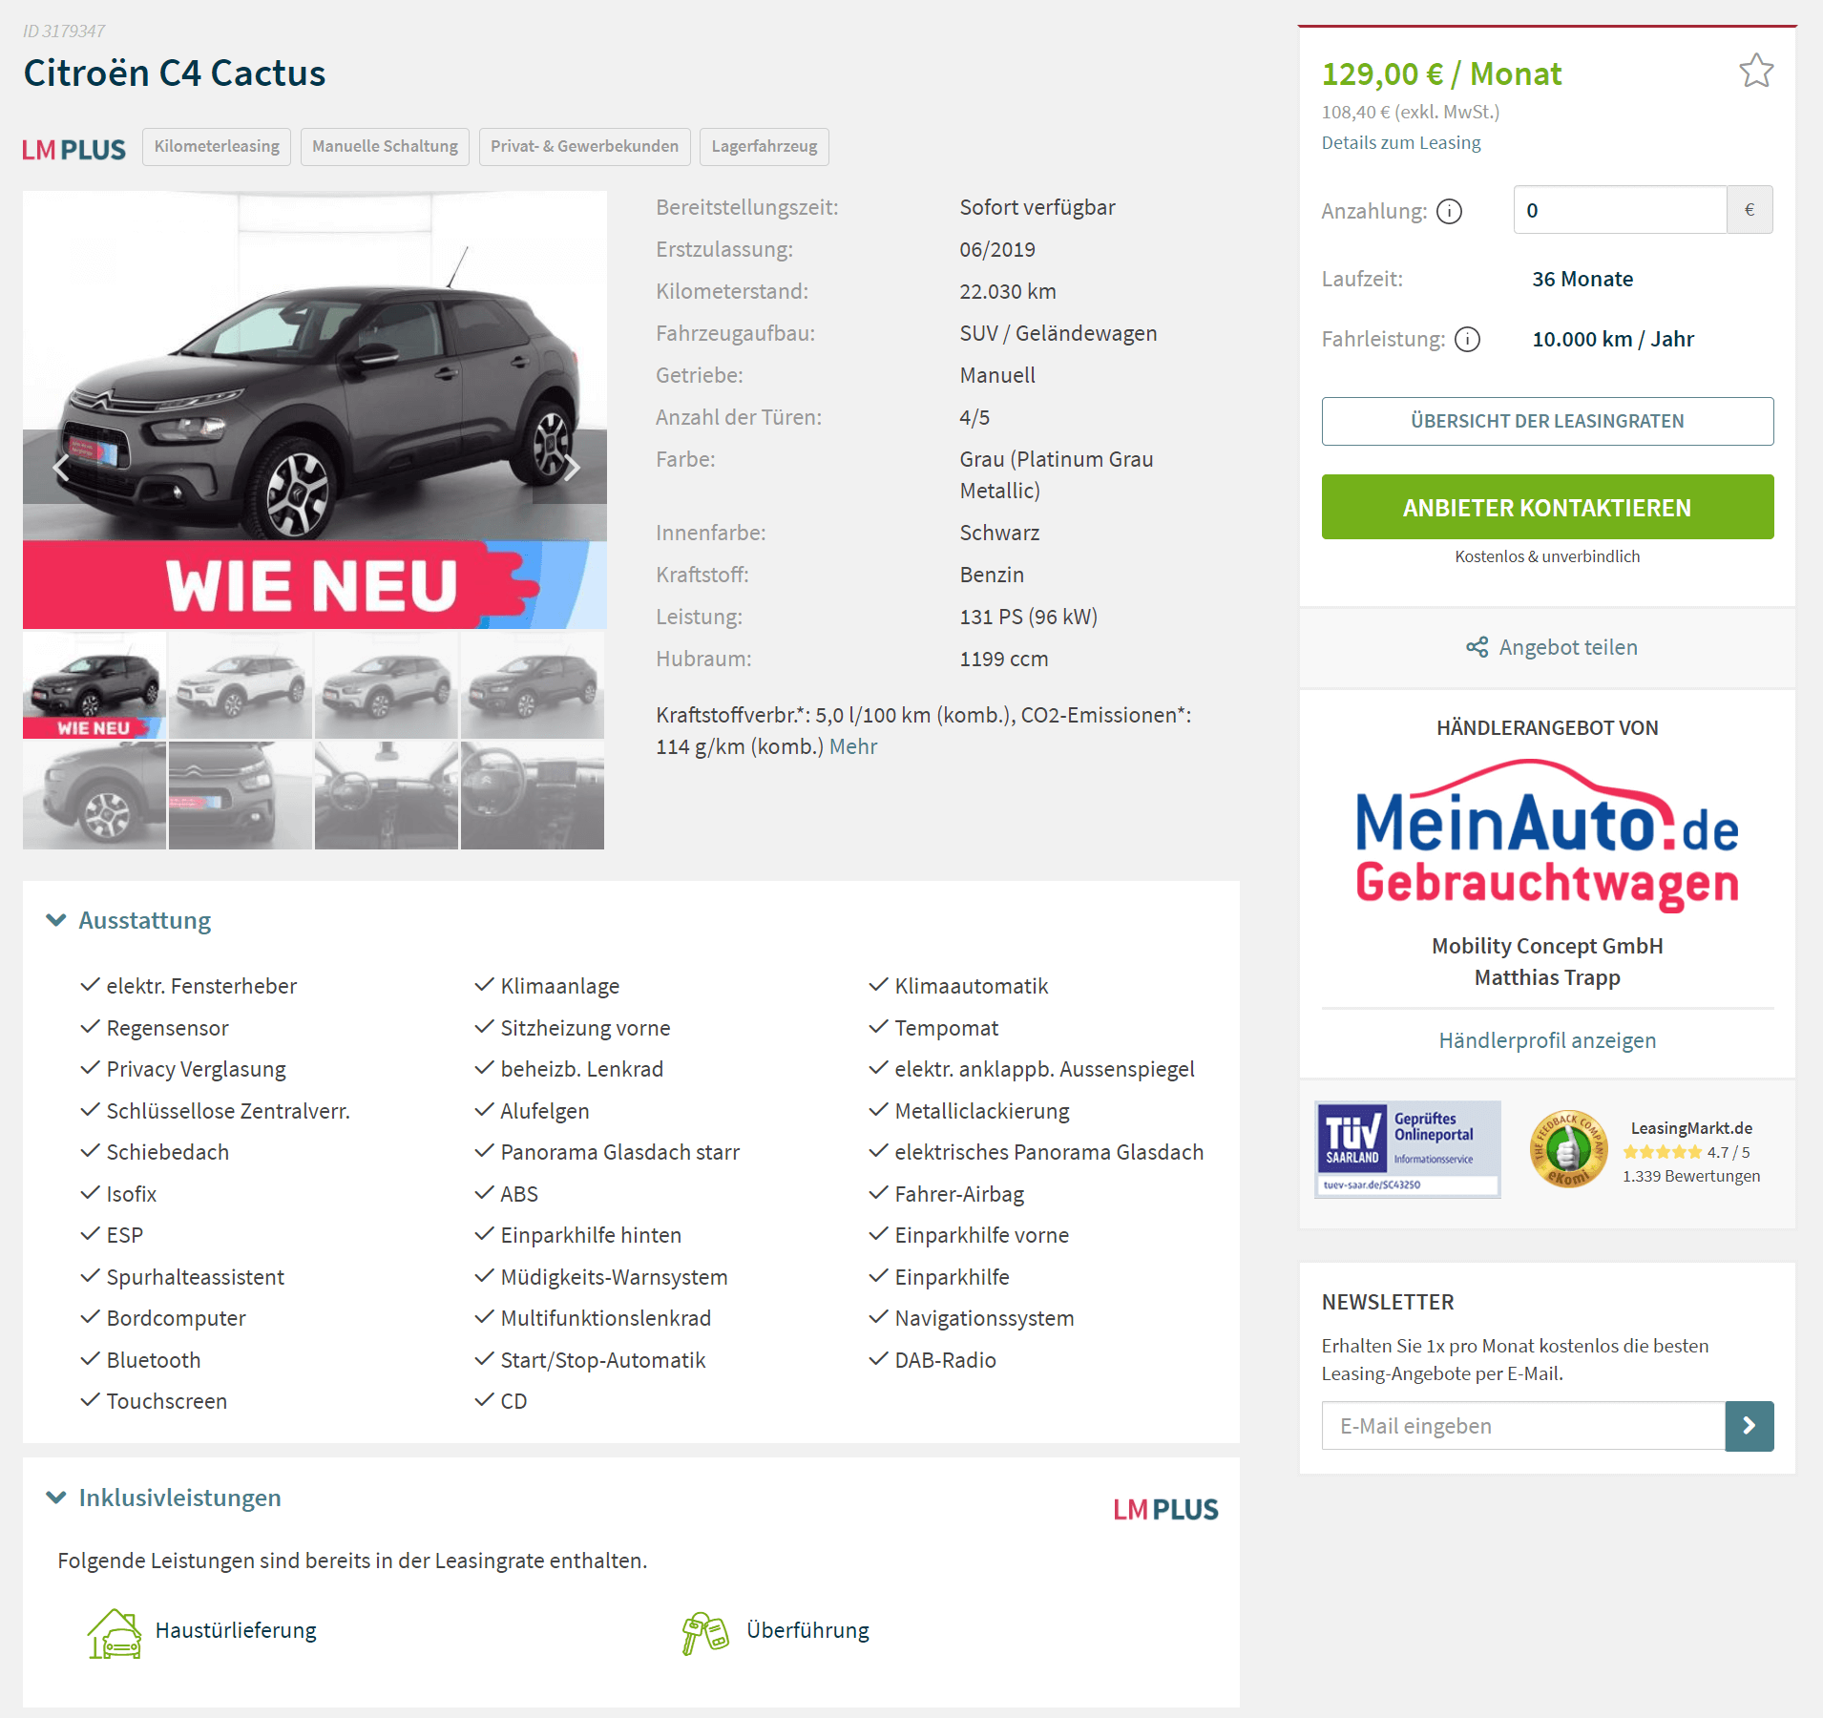Open the Fahrleistung info icon
This screenshot has width=1823, height=1718.
pos(1467,339)
